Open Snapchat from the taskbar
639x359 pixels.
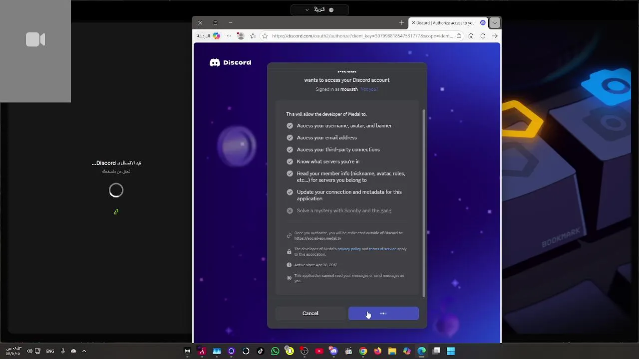coord(290,351)
